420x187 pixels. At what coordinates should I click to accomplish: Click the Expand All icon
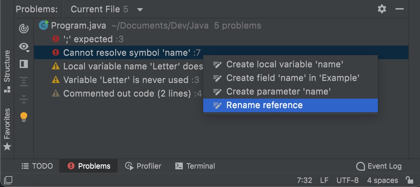[x=24, y=82]
